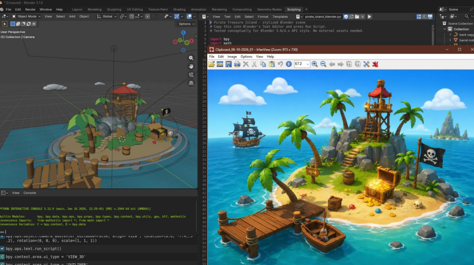Switch to the Layout workspace tab
The image size is (474, 265).
(77, 9)
